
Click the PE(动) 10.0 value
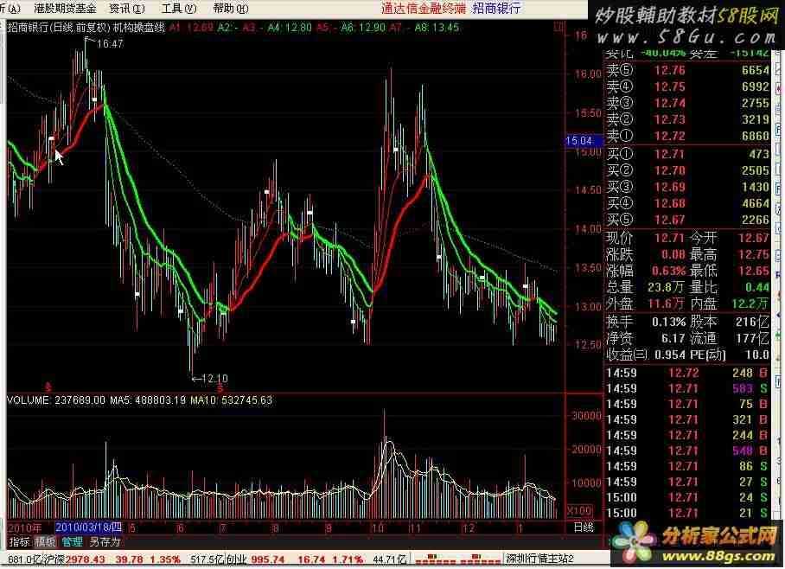pyautogui.click(x=756, y=355)
